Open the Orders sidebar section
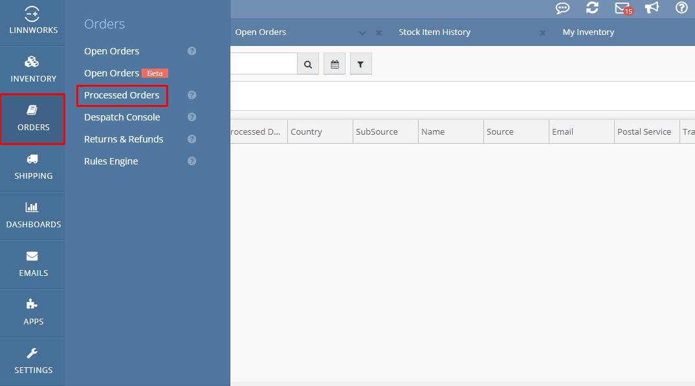695x386 pixels. [32, 119]
